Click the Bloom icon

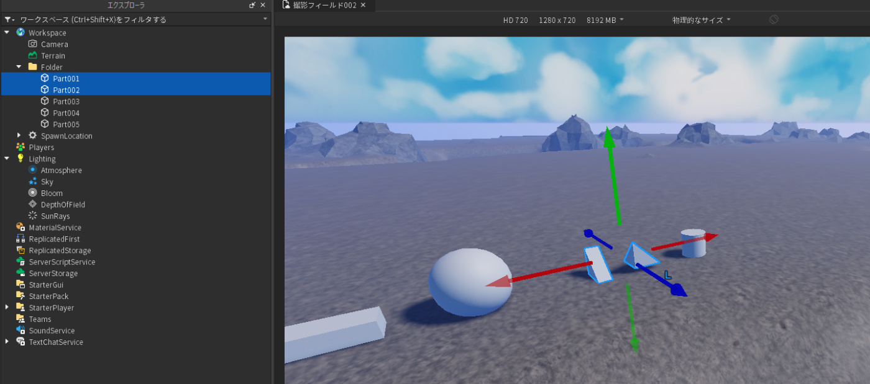[x=33, y=193]
